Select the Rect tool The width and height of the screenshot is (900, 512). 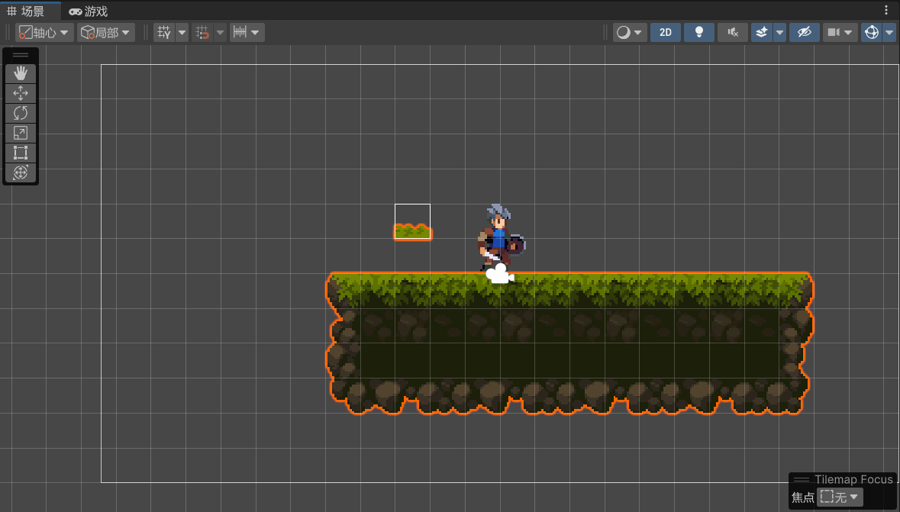[x=21, y=153]
